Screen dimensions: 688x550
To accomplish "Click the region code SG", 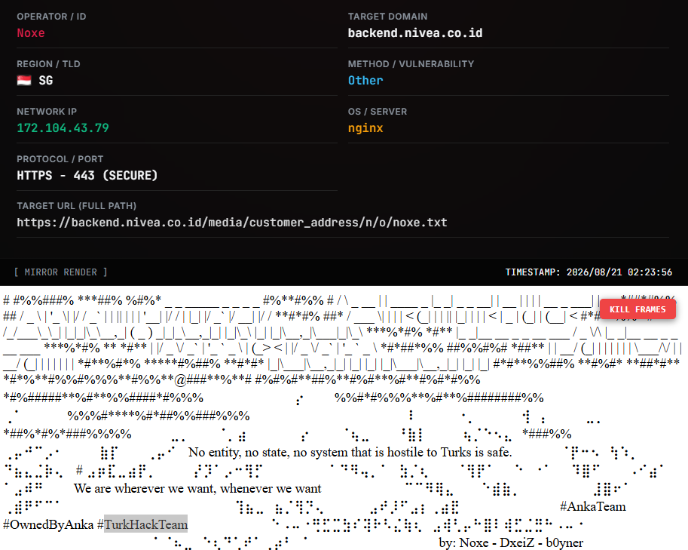I will [46, 81].
